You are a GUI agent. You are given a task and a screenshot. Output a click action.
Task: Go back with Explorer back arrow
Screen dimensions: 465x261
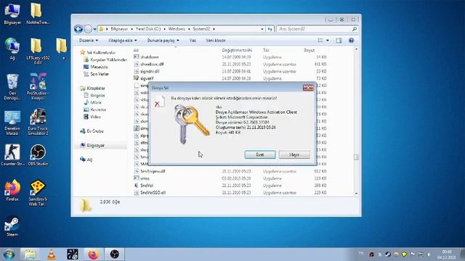pos(78,29)
